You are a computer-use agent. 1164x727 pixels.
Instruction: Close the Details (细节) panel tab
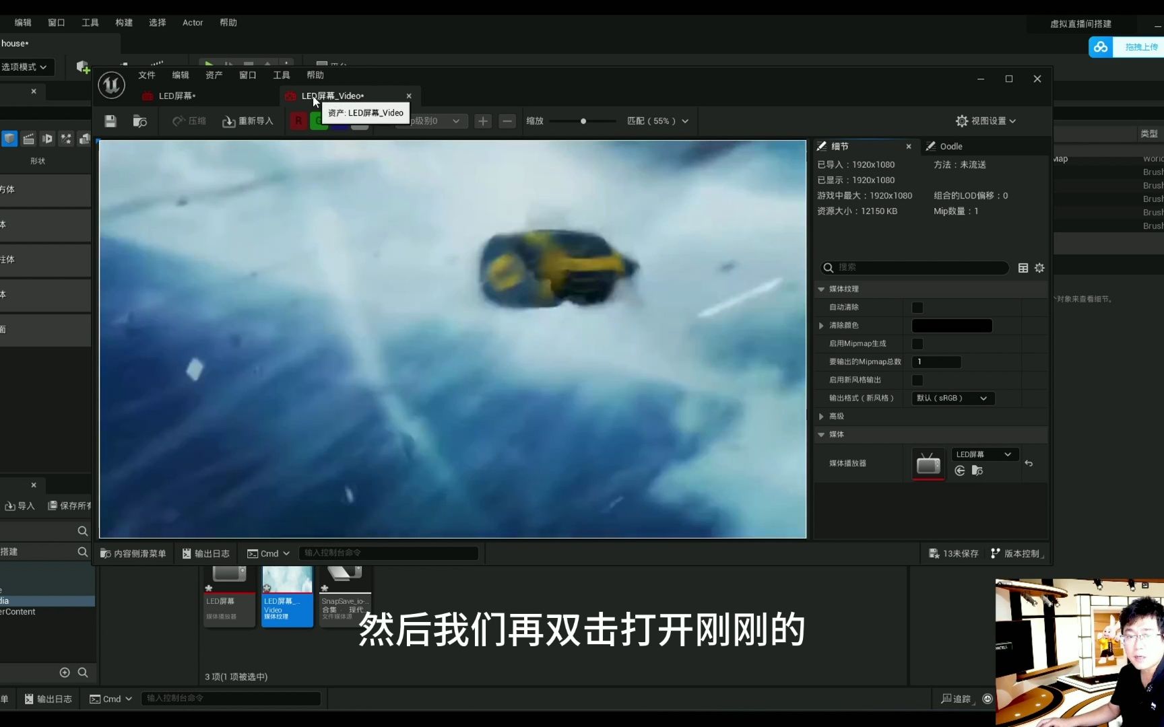pos(909,146)
